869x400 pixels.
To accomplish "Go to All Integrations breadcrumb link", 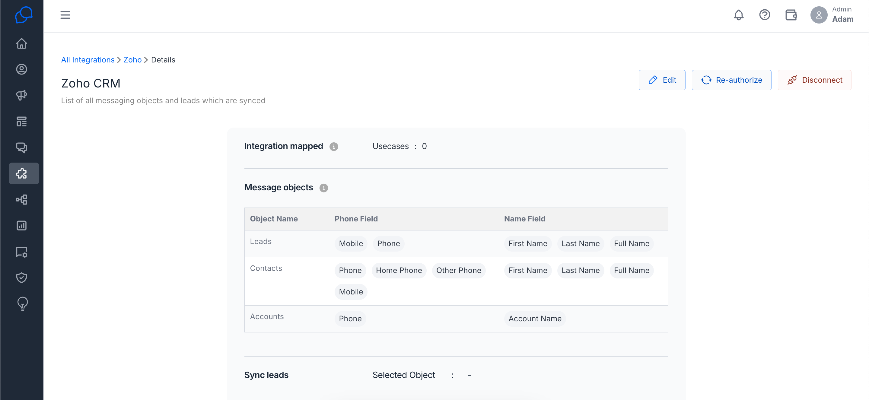I will [88, 60].
